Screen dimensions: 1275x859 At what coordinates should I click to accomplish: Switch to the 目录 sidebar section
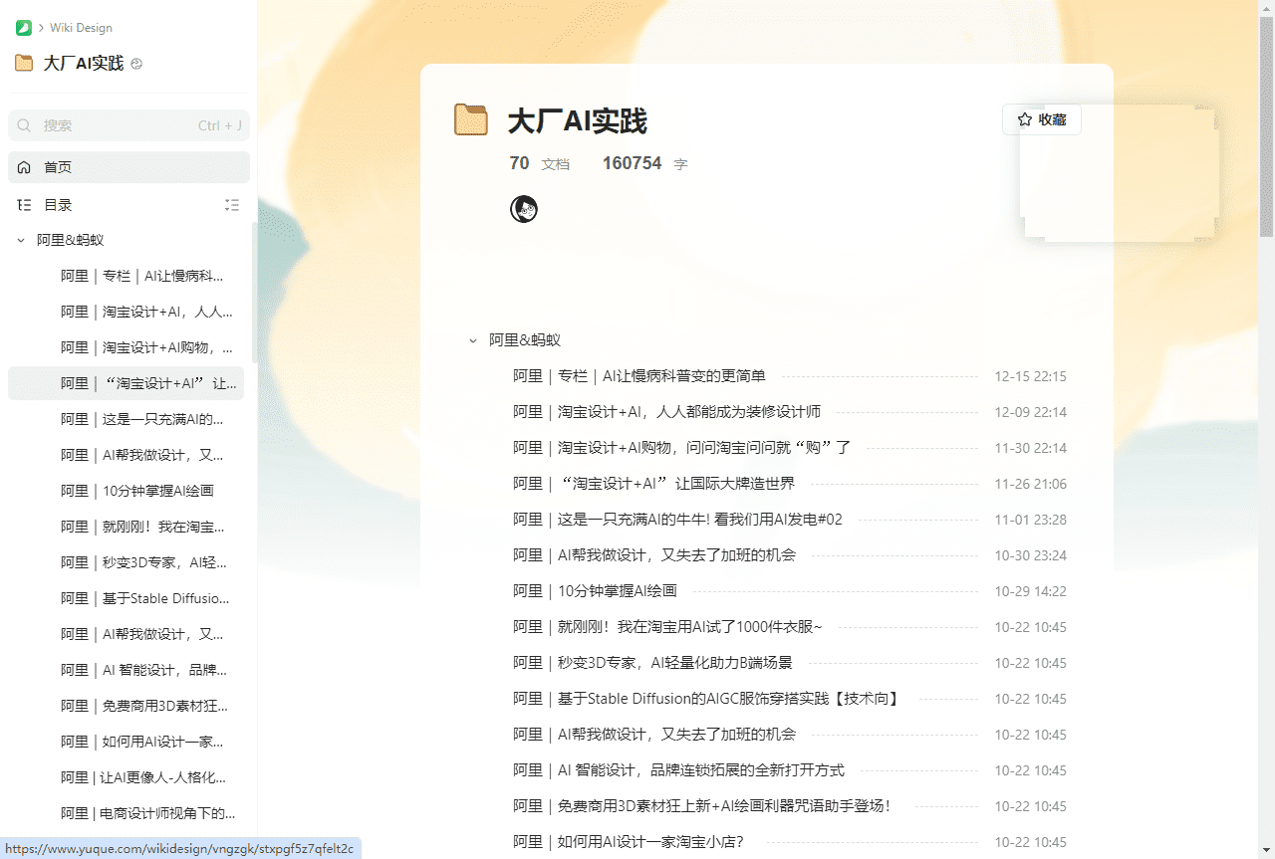(55, 204)
